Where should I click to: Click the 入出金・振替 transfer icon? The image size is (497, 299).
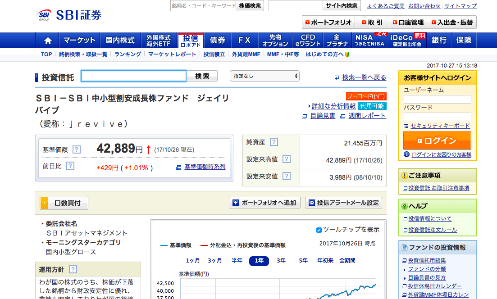coord(433,22)
